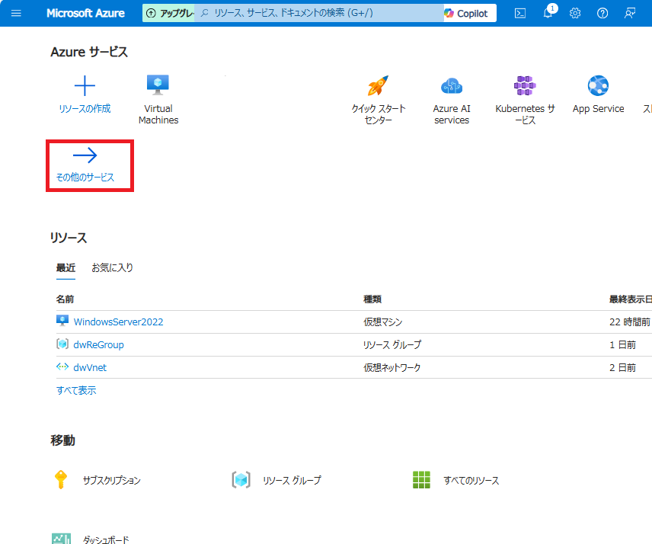Click the 2 日前 cell
652x544 pixels.
click(622, 368)
